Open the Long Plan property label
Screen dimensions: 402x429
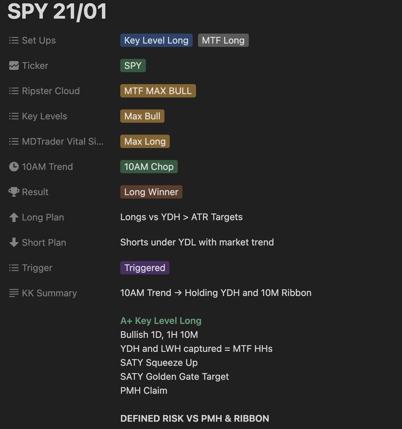(43, 217)
